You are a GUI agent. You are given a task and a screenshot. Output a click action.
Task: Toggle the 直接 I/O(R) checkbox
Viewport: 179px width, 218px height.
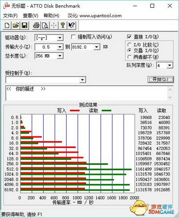(129, 37)
